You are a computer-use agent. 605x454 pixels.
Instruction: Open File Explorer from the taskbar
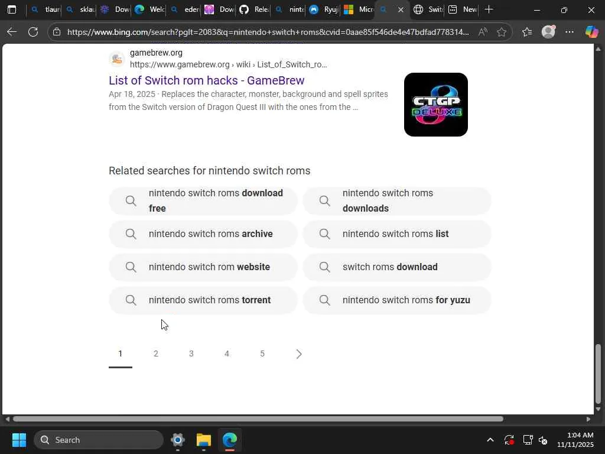click(204, 440)
